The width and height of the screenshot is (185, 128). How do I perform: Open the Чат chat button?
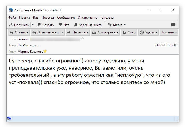click(x=64, y=25)
